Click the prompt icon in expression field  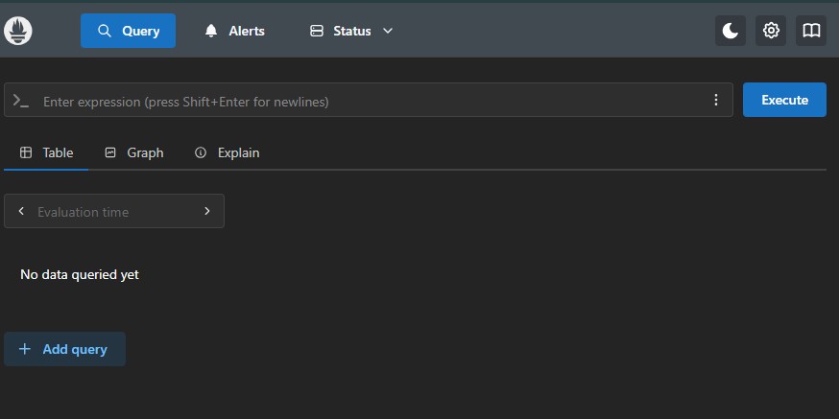click(22, 101)
